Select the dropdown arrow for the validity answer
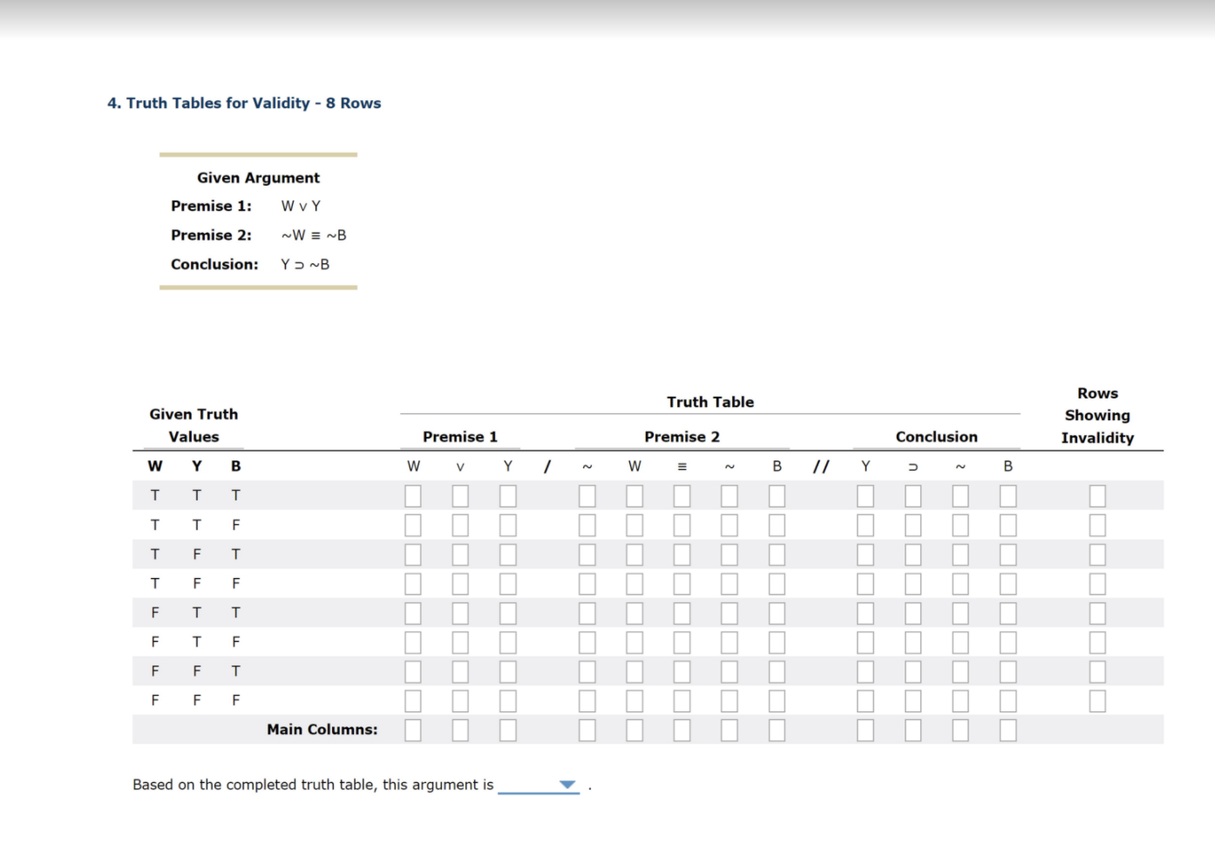This screenshot has width=1215, height=844. pyautogui.click(x=567, y=784)
